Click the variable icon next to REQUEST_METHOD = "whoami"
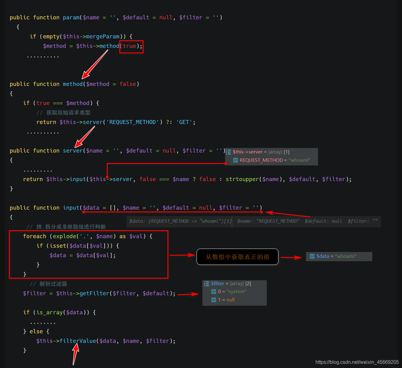Viewport: 402px width, 368px height. [235, 160]
